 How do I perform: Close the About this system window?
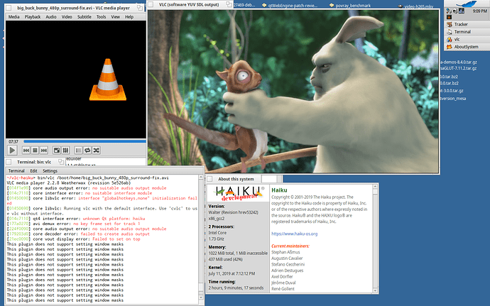209,179
